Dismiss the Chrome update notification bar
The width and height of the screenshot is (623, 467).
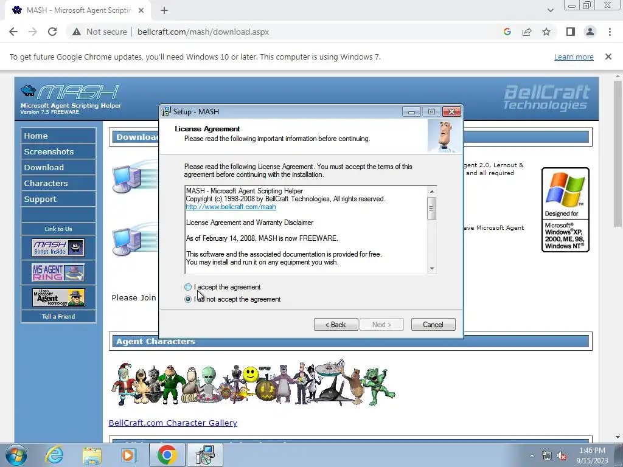point(608,57)
